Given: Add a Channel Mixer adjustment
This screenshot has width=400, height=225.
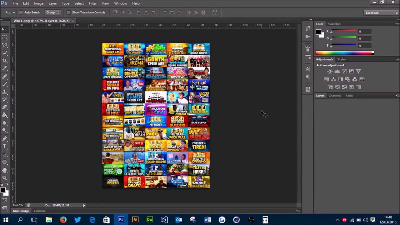Looking at the screenshot, I should 355,79.
